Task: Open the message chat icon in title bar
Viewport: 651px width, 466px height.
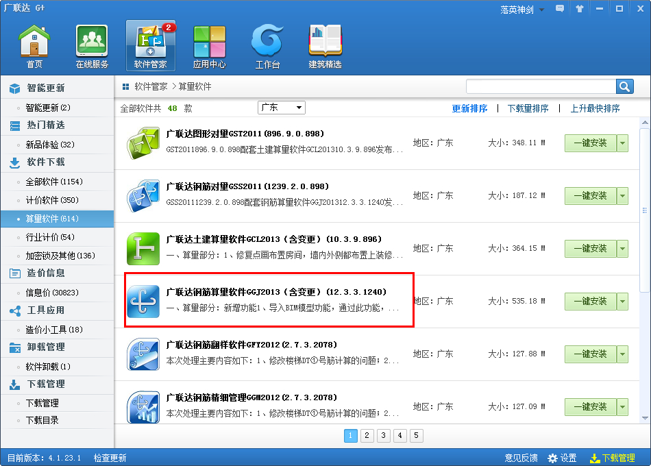Action: click(560, 8)
